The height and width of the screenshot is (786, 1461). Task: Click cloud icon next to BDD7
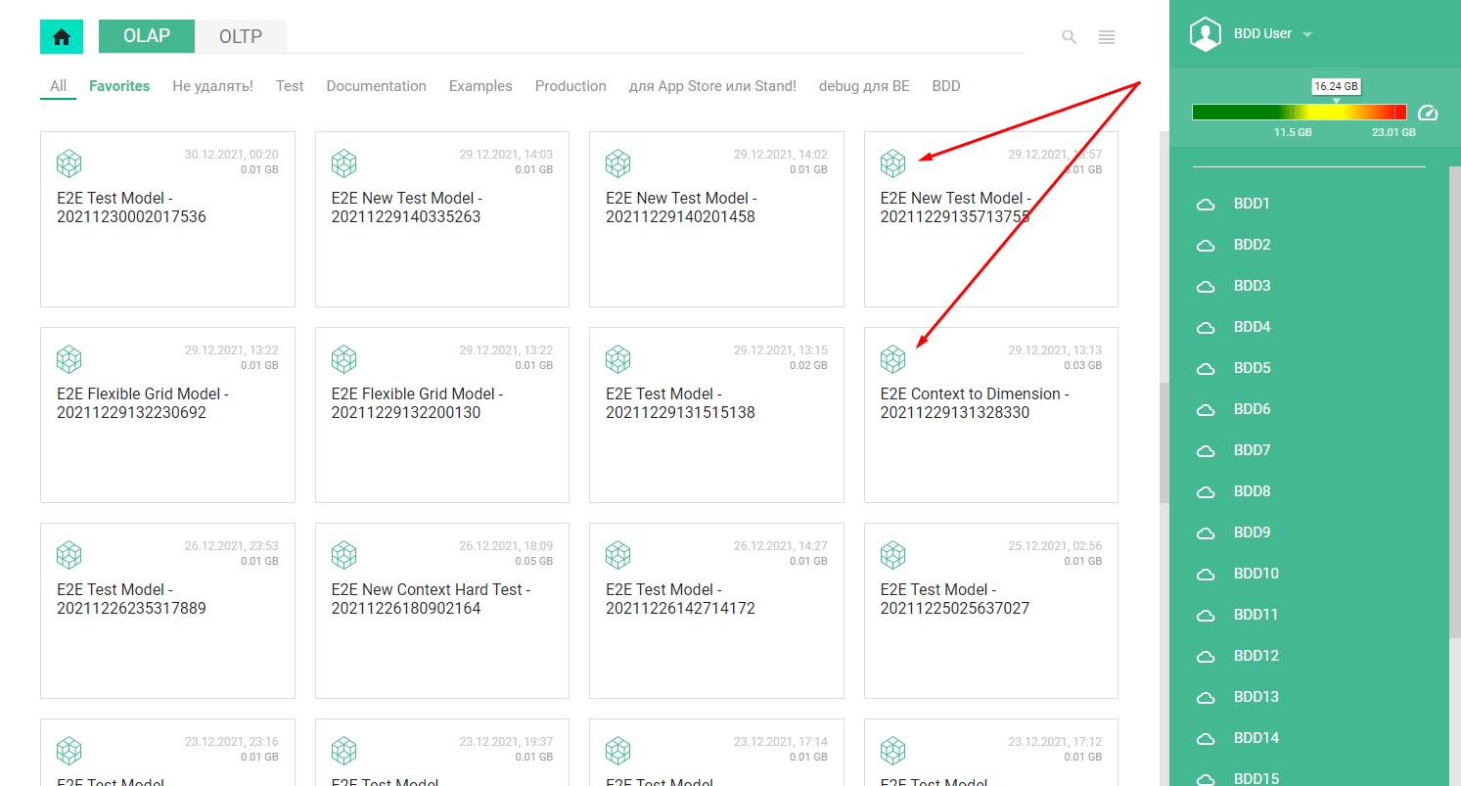pos(1206,451)
